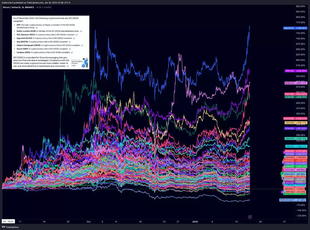
Task: Select the SUIUSD +146.84% price label
Action: 296,157
